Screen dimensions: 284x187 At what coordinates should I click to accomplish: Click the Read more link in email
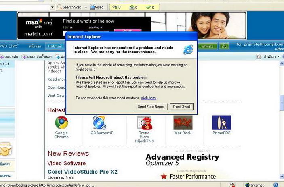click(x=56, y=79)
